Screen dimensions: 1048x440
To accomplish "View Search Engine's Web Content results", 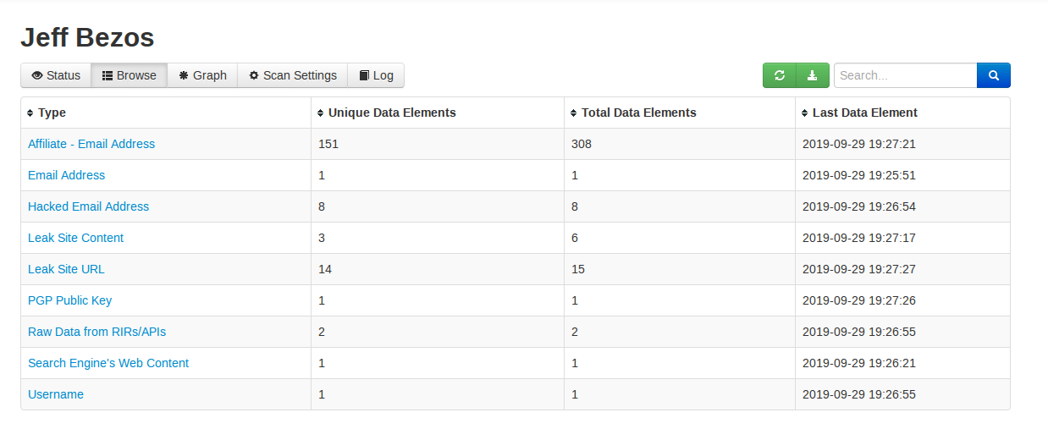I will pos(108,363).
